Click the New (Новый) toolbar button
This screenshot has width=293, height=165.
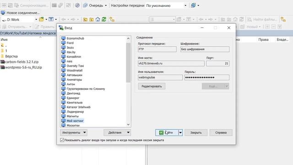tap(250, 27)
